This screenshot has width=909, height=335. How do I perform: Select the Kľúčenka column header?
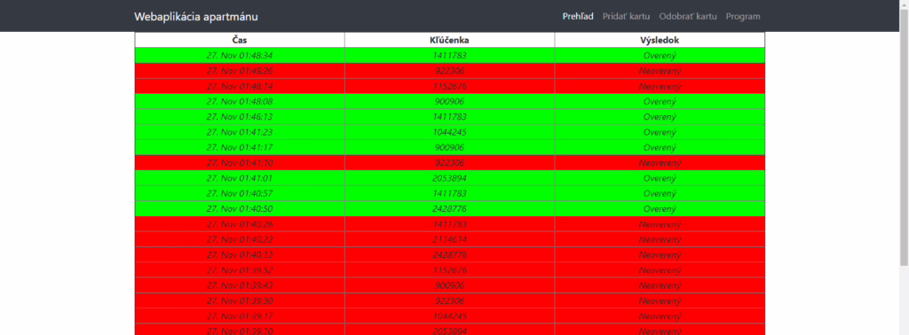click(x=449, y=40)
